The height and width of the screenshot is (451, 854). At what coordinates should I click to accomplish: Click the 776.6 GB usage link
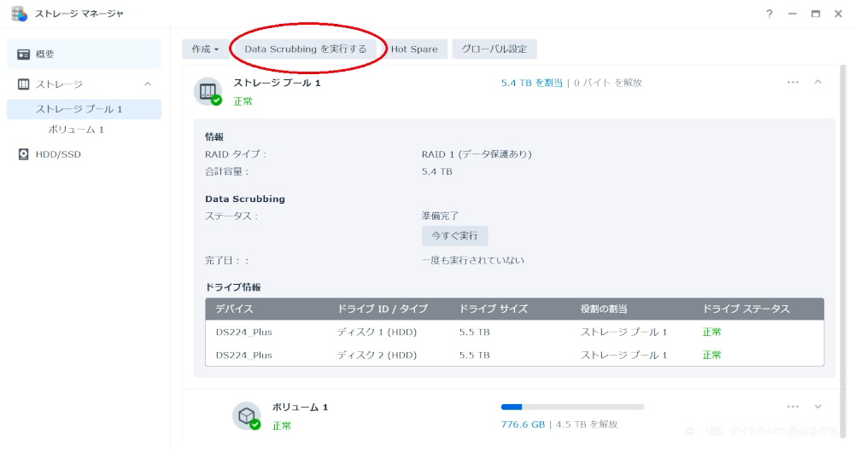(523, 425)
